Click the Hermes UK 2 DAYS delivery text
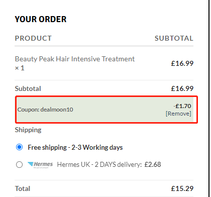211x197 pixels. pyautogui.click(x=99, y=165)
